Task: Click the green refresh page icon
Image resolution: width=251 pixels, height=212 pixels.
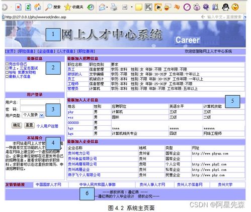Action: [x=28, y=7]
